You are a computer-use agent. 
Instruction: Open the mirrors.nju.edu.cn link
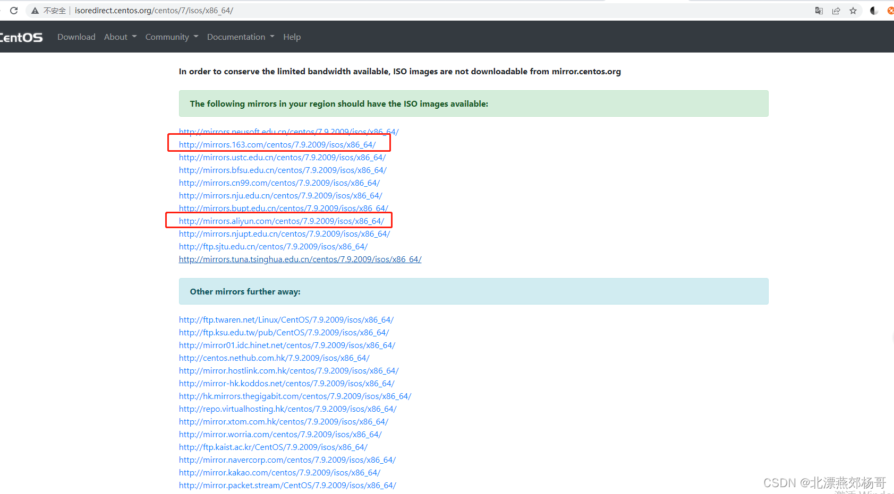pos(280,195)
